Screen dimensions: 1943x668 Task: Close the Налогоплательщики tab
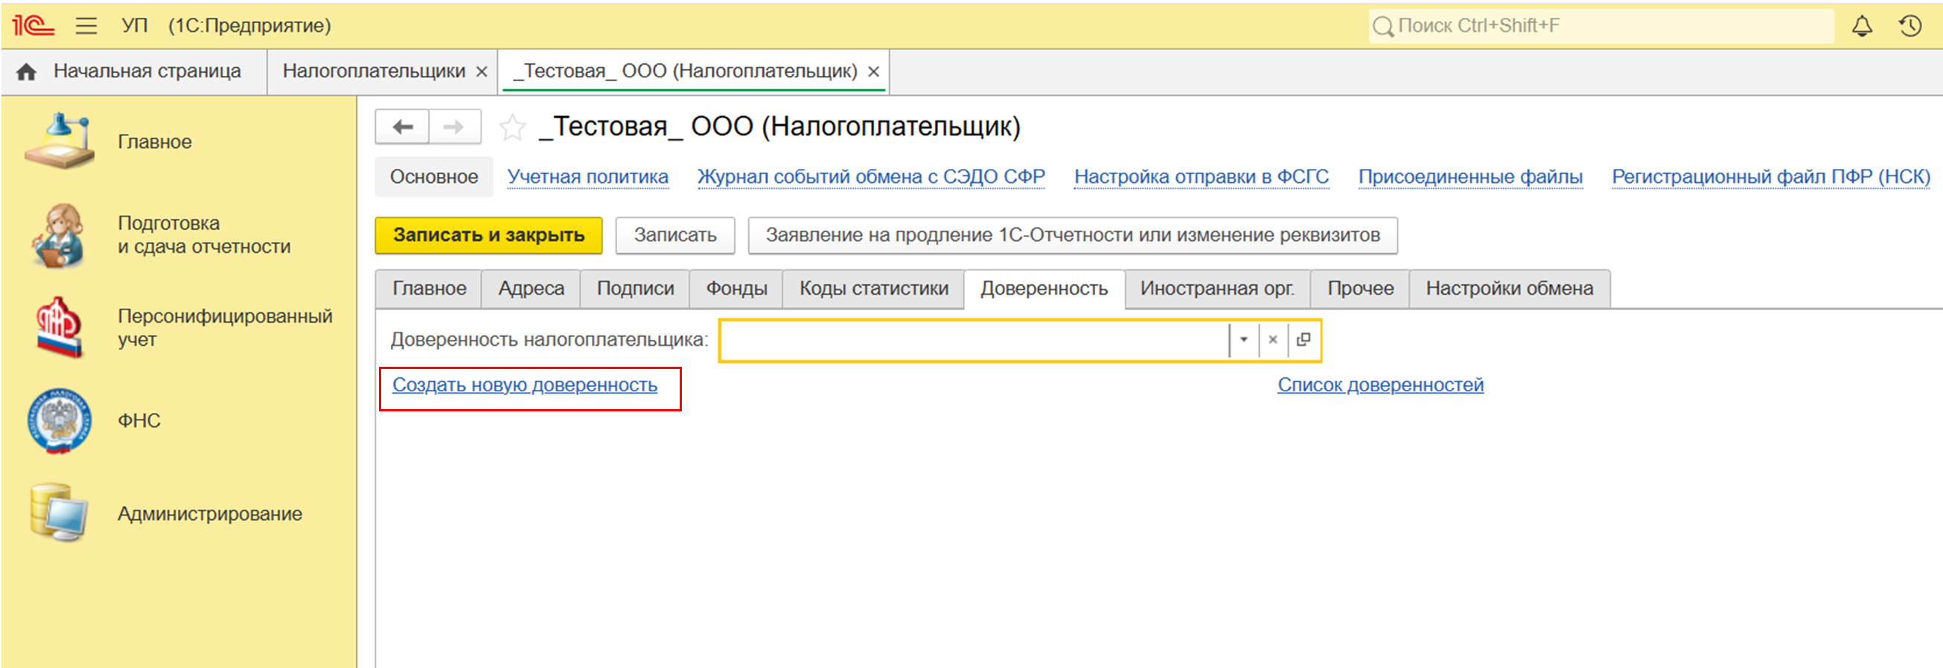pos(482,71)
